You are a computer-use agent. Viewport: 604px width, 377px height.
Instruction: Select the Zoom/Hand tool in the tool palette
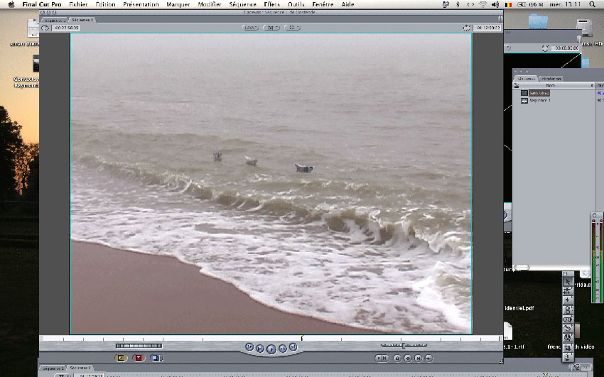tap(568, 337)
